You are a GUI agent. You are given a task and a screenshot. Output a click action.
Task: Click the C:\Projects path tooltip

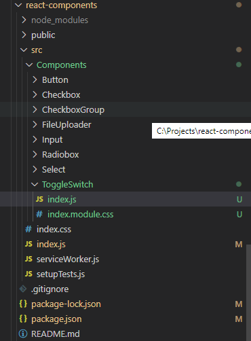(201, 131)
